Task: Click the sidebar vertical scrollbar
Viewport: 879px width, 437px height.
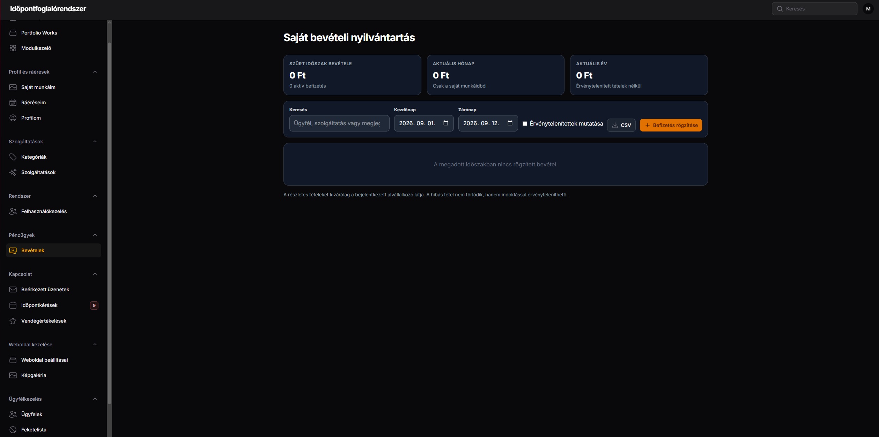Action: (x=109, y=223)
